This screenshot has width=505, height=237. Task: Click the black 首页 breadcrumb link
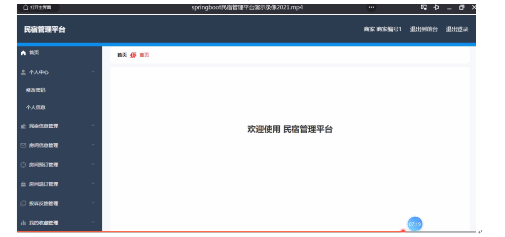(x=122, y=55)
